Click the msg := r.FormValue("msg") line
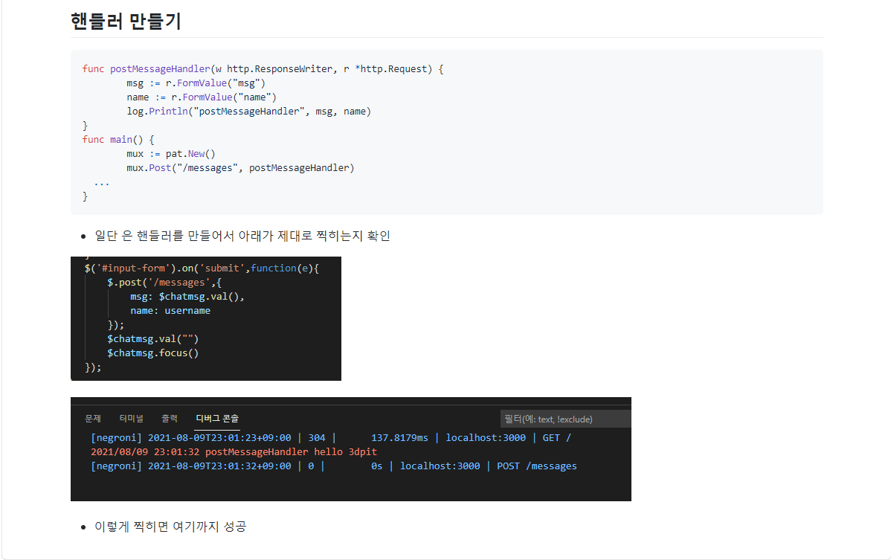Image resolution: width=891 pixels, height=560 pixels. click(x=196, y=83)
